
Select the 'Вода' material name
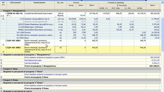(x=26, y=38)
